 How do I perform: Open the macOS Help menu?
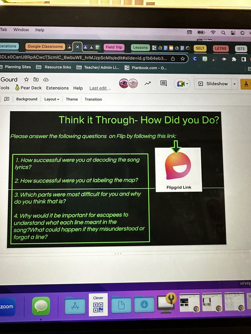coord(40,30)
